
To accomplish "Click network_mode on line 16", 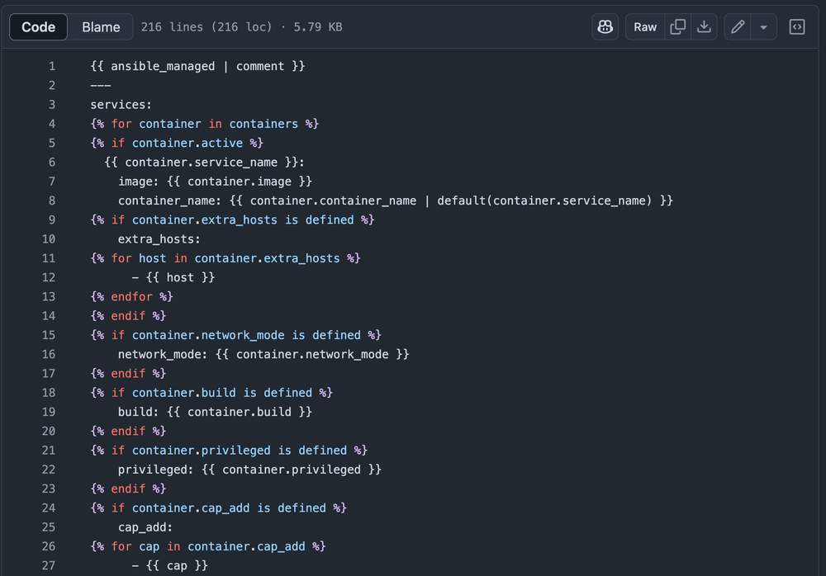I will tap(162, 354).
